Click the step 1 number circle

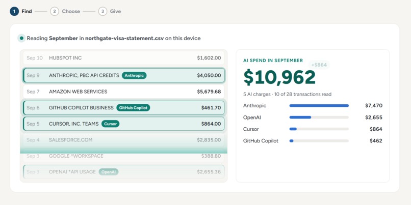pos(14,11)
